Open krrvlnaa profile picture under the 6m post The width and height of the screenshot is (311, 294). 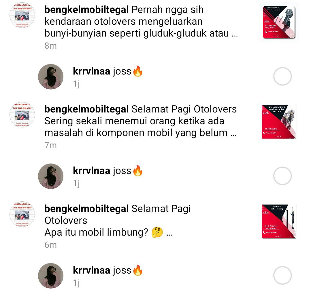[x=51, y=276]
